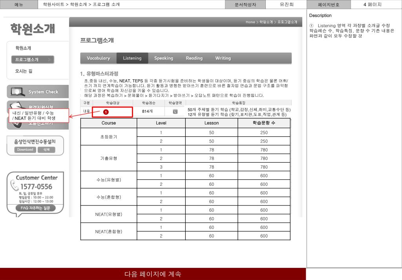Click the 학습문항 수 column header
Viewport: 402px width, 280px height.
(x=264, y=123)
